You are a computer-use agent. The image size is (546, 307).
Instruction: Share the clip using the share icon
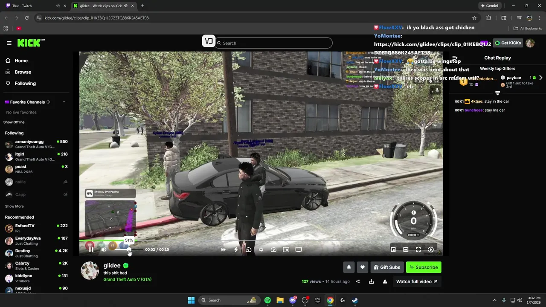(x=358, y=281)
